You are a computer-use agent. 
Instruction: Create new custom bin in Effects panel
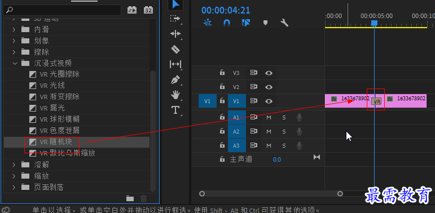pyautogui.click(x=130, y=198)
